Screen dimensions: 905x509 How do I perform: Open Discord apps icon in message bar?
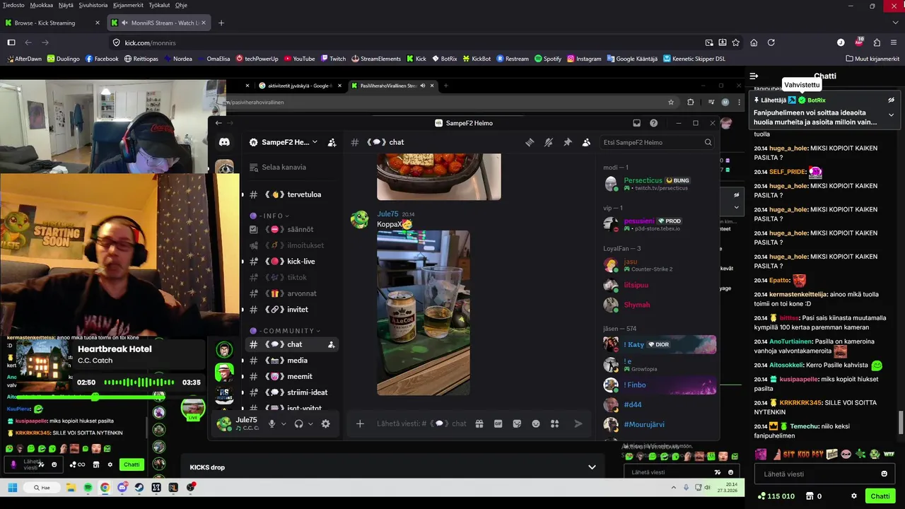click(x=554, y=423)
